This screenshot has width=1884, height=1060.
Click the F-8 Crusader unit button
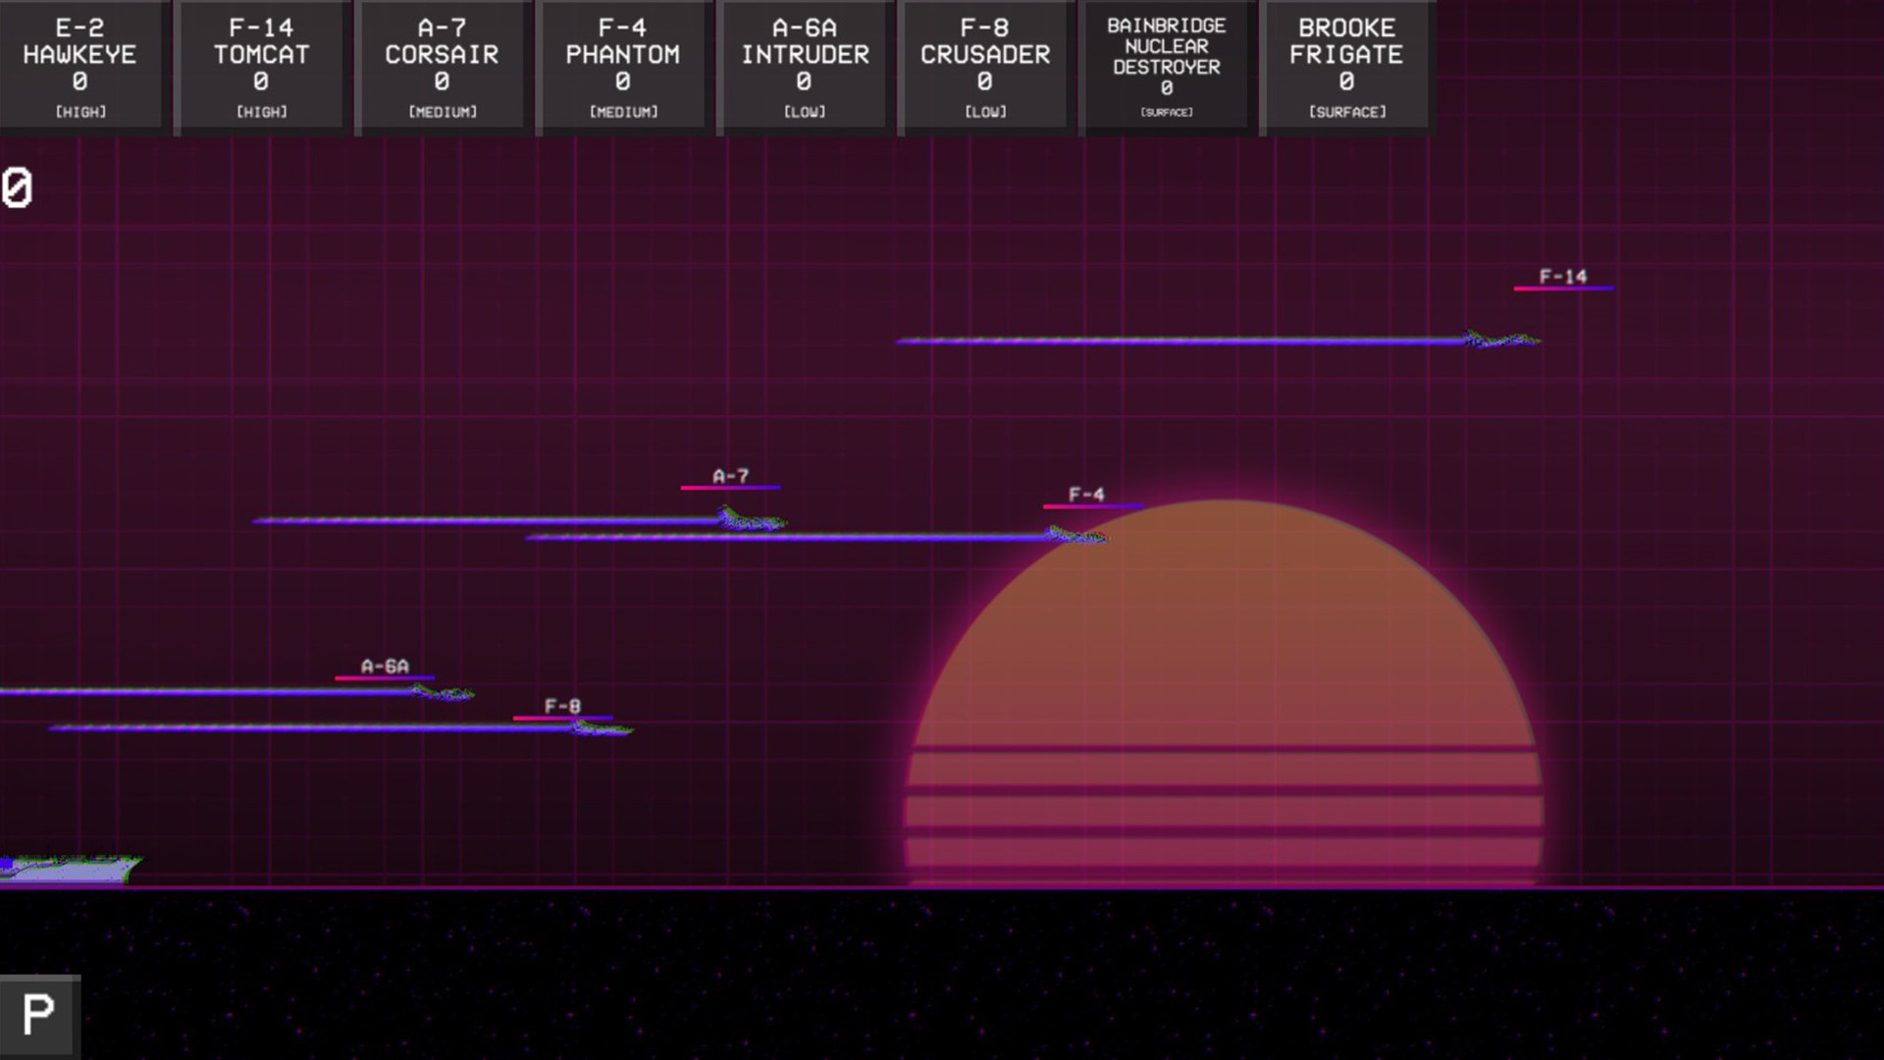click(985, 67)
